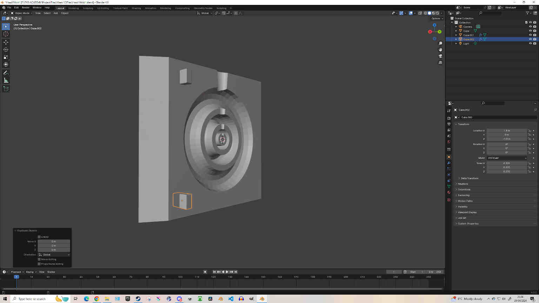Image resolution: width=539 pixels, height=303 pixels.
Task: Switch to the Geometry Nodes workspace tab
Action: tap(203, 8)
